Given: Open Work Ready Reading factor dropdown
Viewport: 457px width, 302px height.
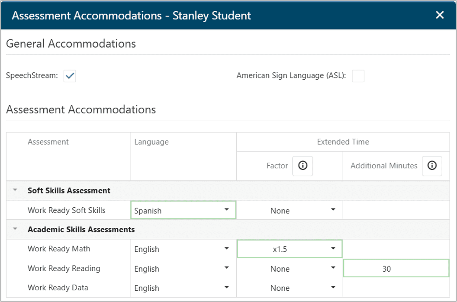Looking at the screenshot, I should (x=290, y=269).
